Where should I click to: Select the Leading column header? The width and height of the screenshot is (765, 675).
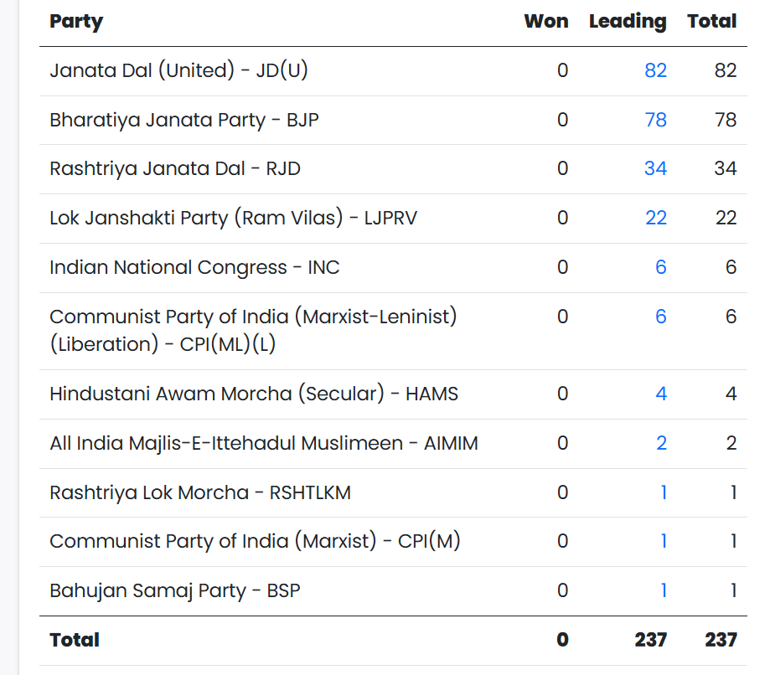pos(628,22)
